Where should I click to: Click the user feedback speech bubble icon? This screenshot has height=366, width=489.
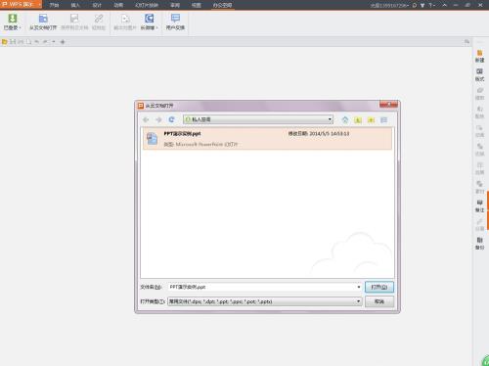(x=175, y=19)
